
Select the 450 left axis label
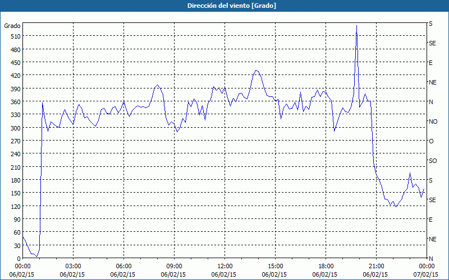pyautogui.click(x=15, y=63)
